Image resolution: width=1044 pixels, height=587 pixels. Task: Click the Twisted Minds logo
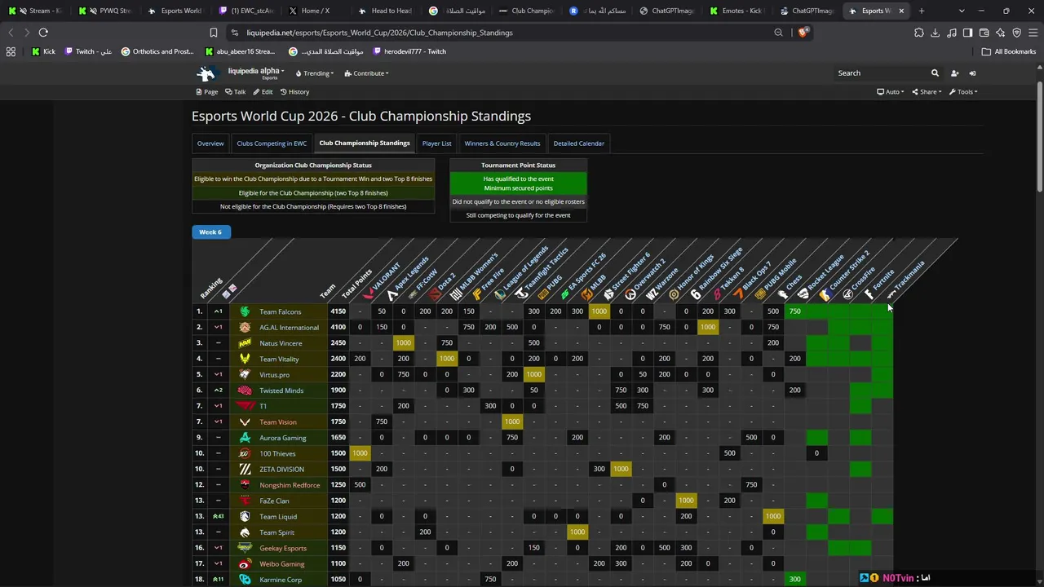tap(245, 391)
